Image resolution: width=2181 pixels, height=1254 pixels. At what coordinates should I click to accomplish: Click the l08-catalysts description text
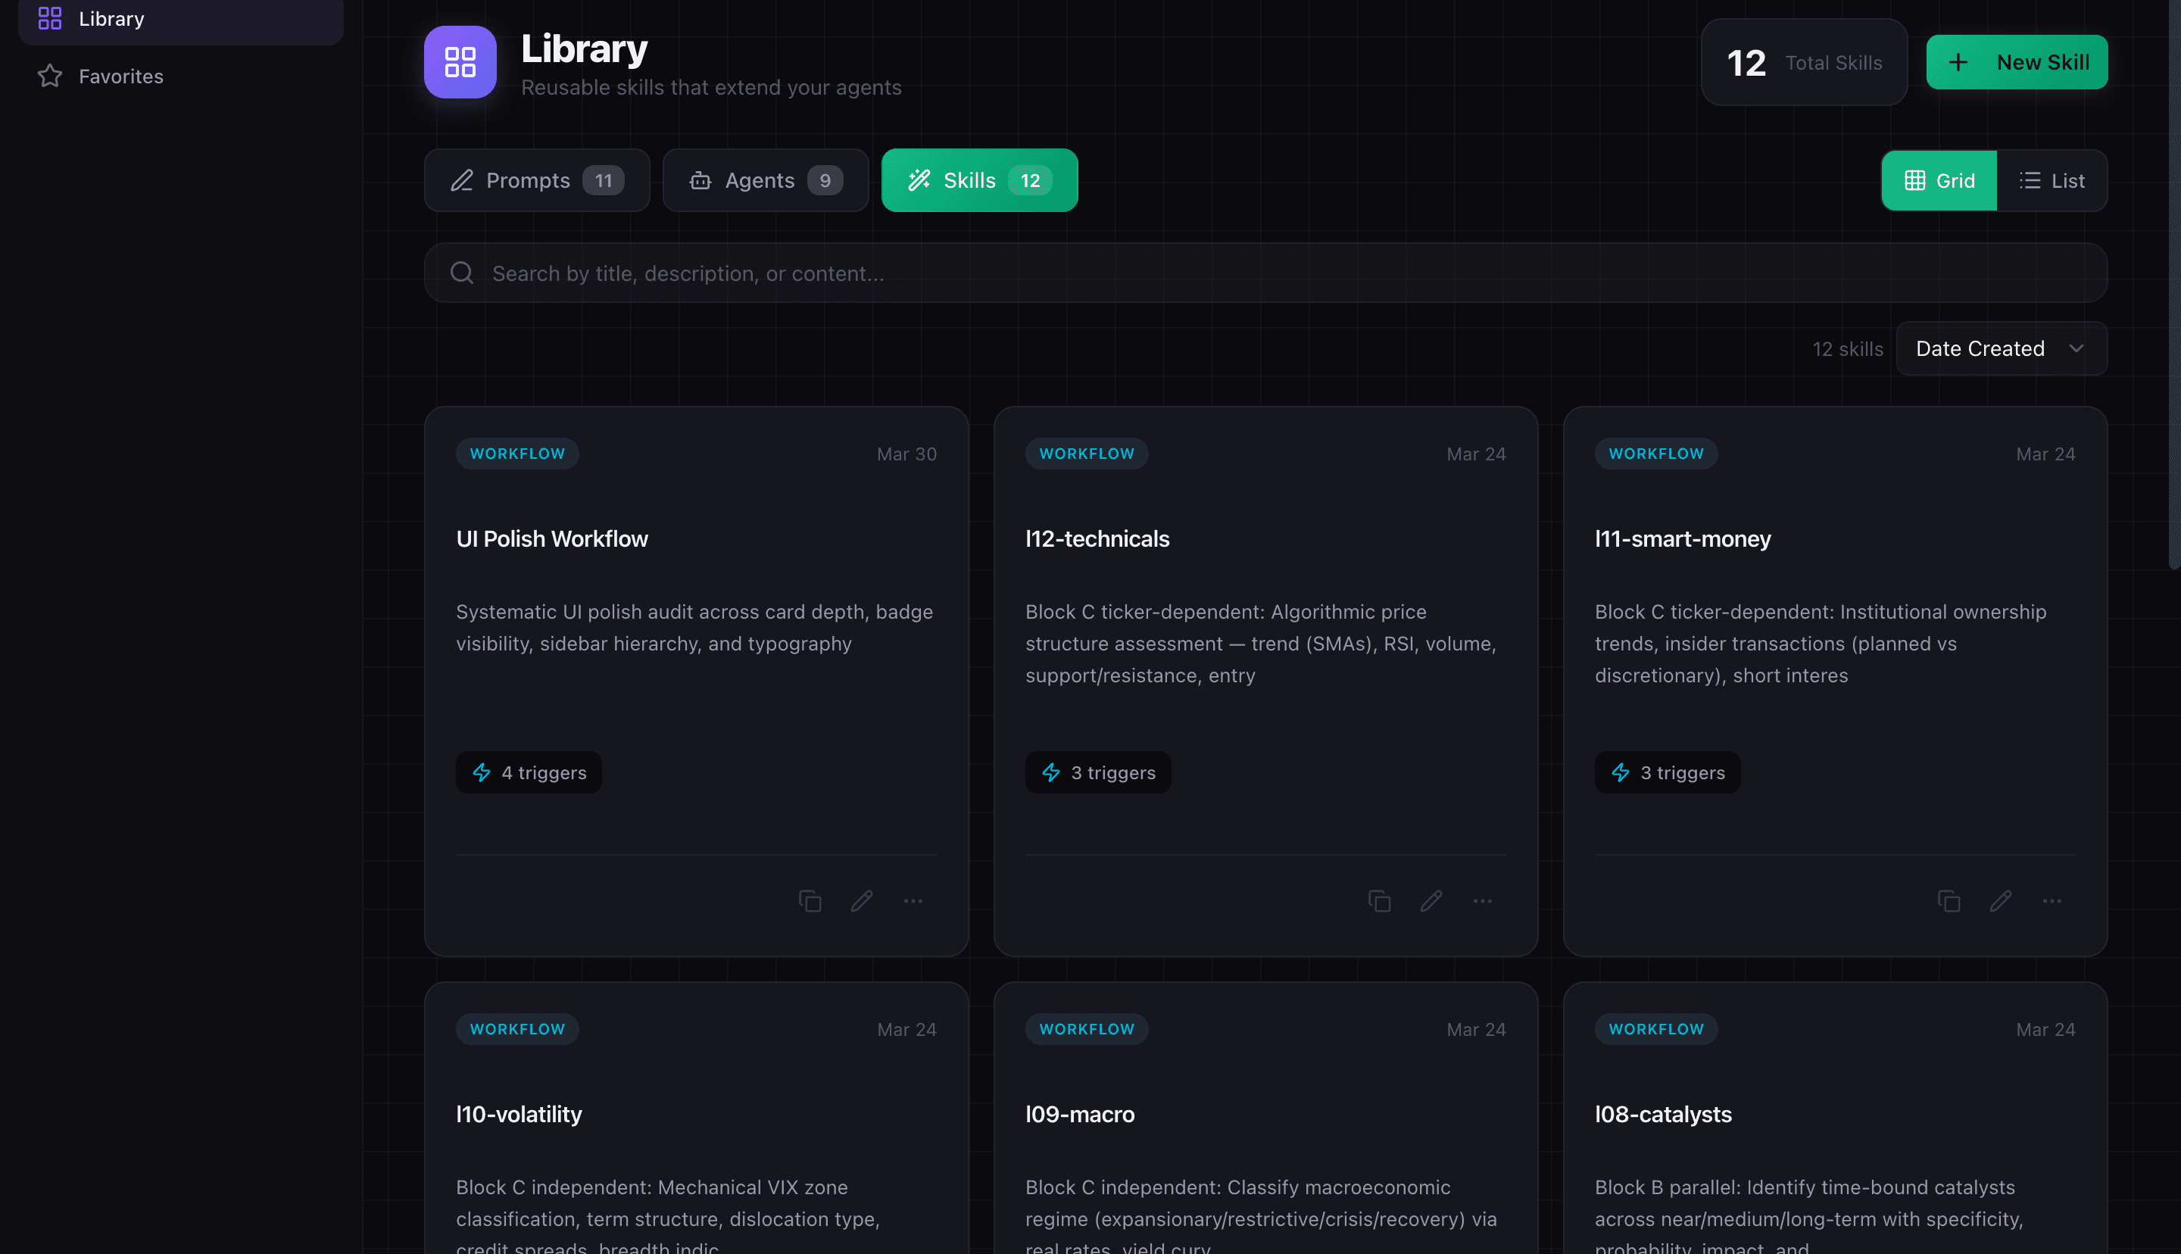(x=1808, y=1214)
